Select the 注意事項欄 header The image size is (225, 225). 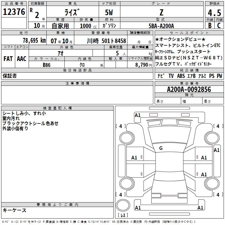[x=77, y=83]
